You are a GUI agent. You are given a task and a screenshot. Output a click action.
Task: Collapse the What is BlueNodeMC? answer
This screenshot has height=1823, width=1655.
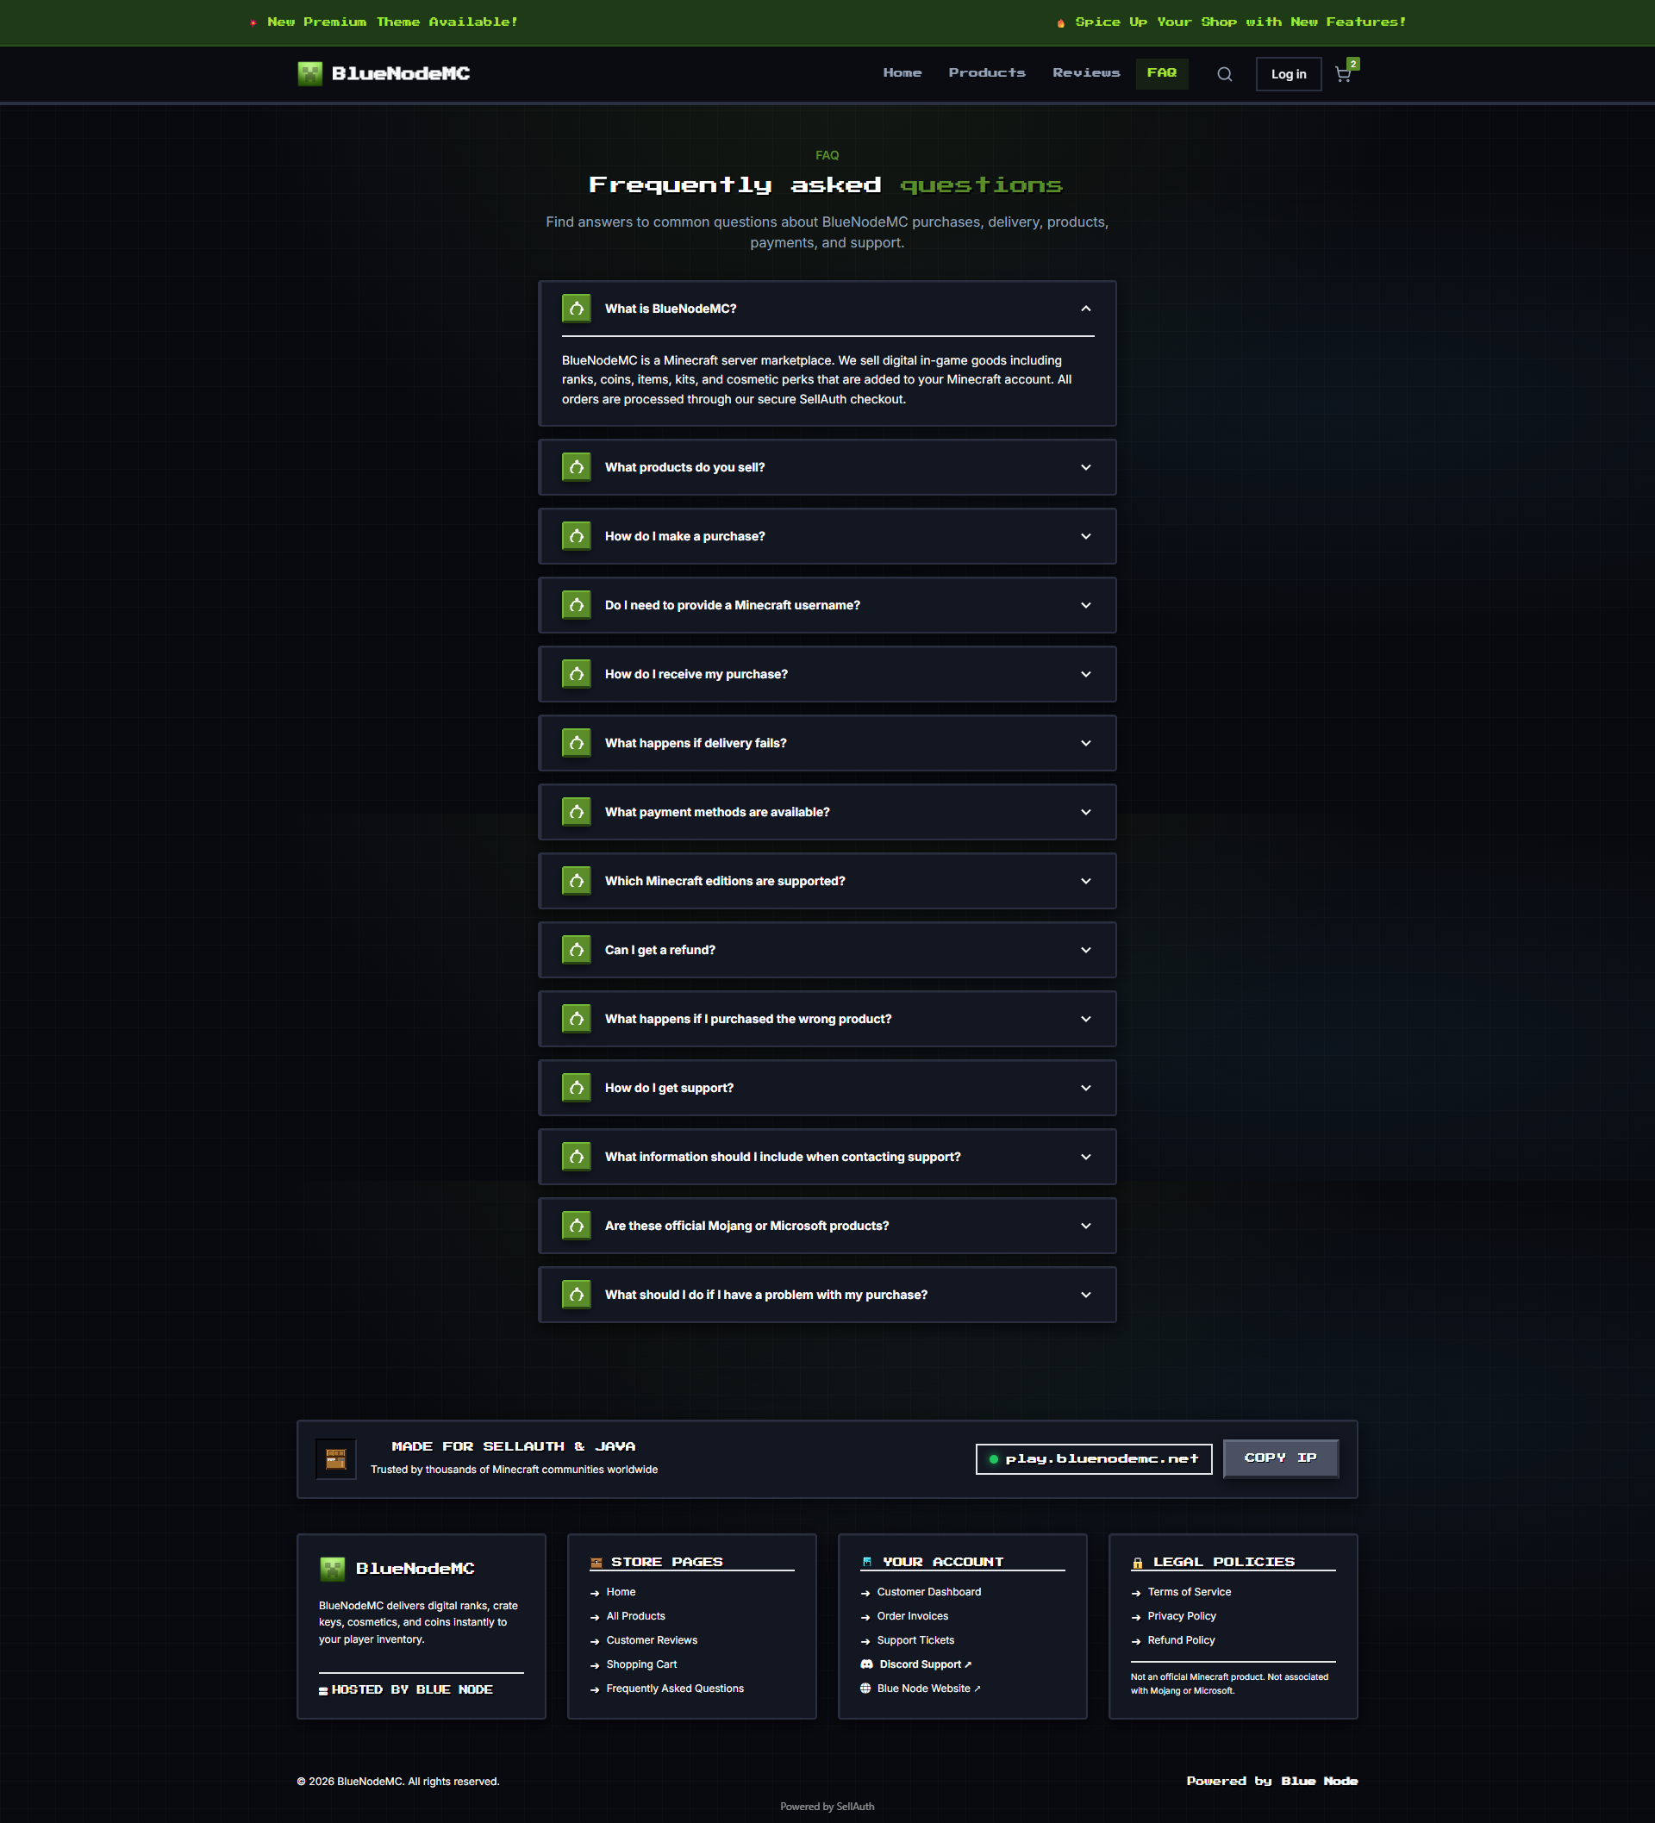click(1085, 309)
